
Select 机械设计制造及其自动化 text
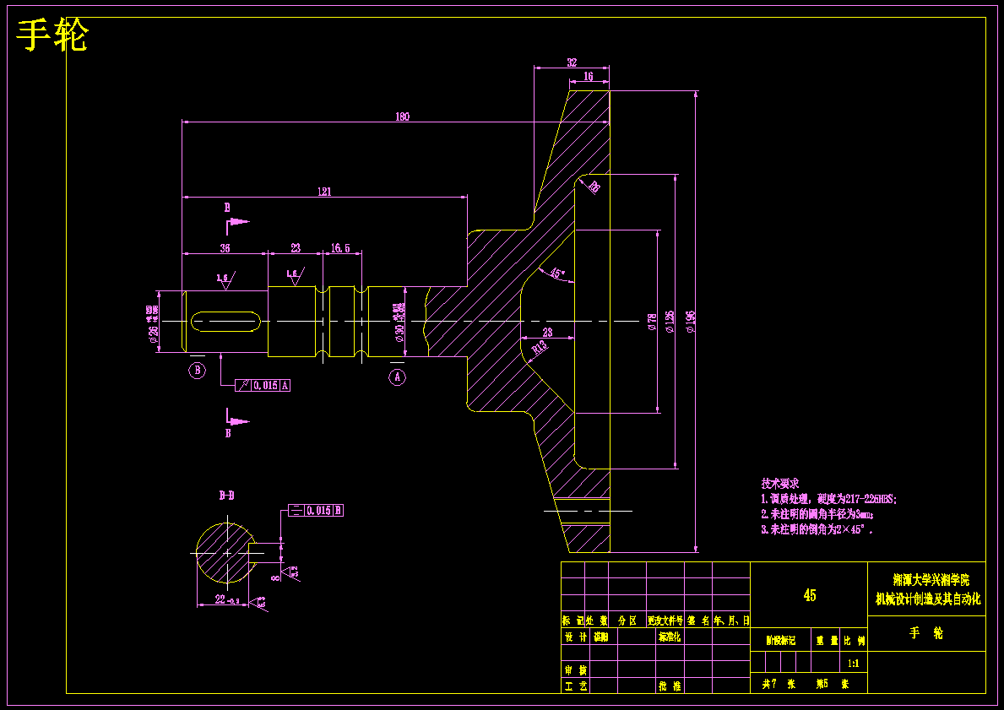(x=928, y=599)
